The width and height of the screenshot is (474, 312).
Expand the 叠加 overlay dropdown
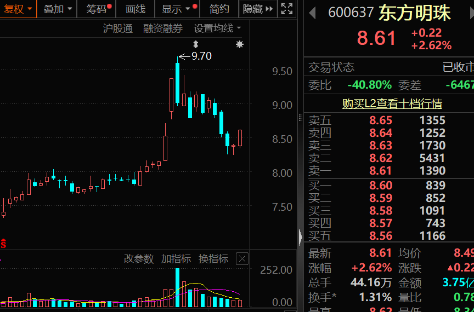[x=57, y=9]
